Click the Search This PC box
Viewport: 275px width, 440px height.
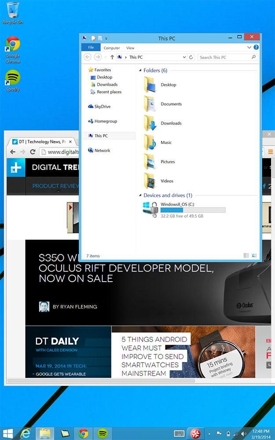pyautogui.click(x=227, y=57)
